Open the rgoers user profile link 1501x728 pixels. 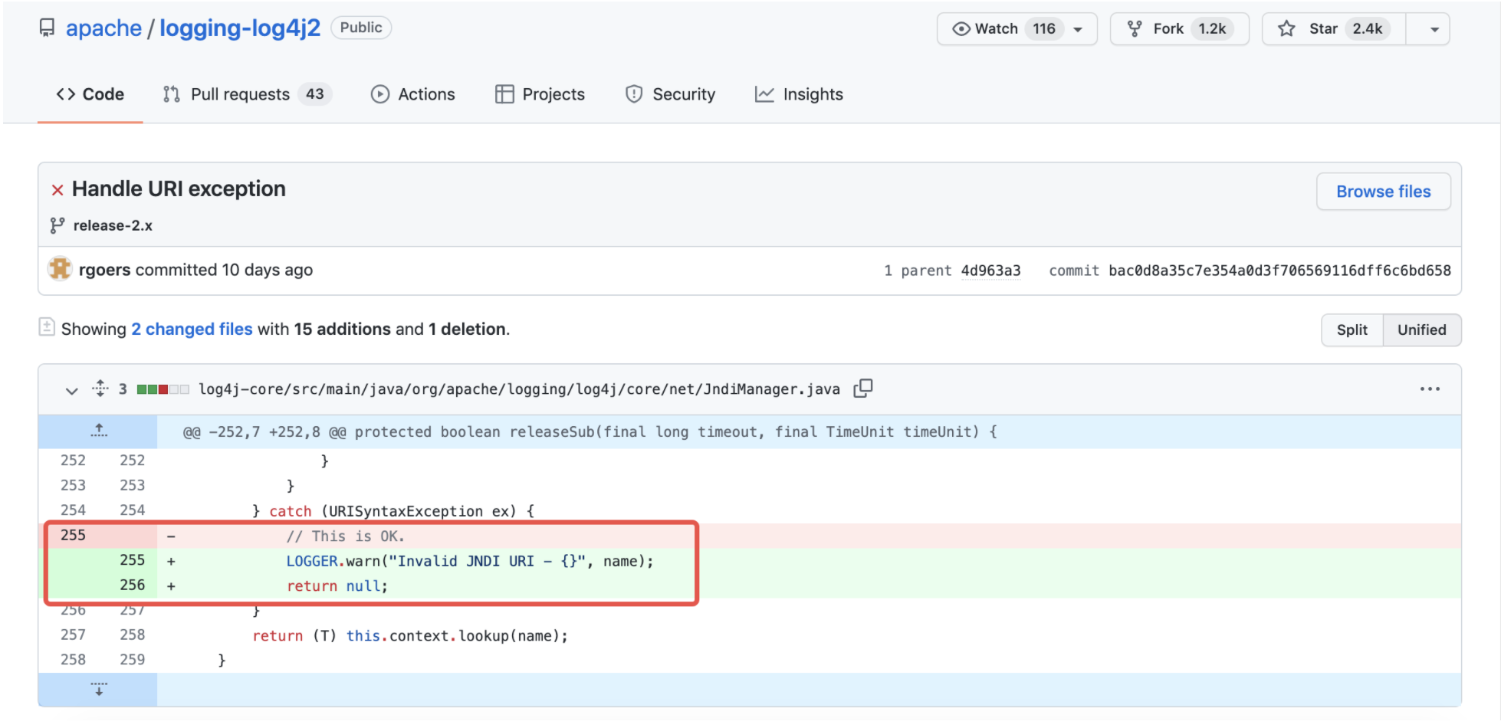[104, 270]
